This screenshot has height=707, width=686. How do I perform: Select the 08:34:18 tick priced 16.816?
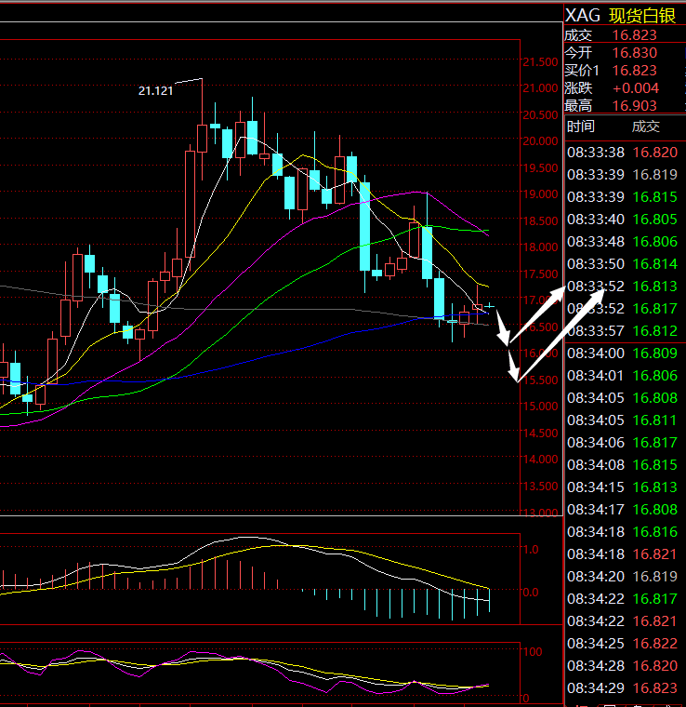coord(622,531)
